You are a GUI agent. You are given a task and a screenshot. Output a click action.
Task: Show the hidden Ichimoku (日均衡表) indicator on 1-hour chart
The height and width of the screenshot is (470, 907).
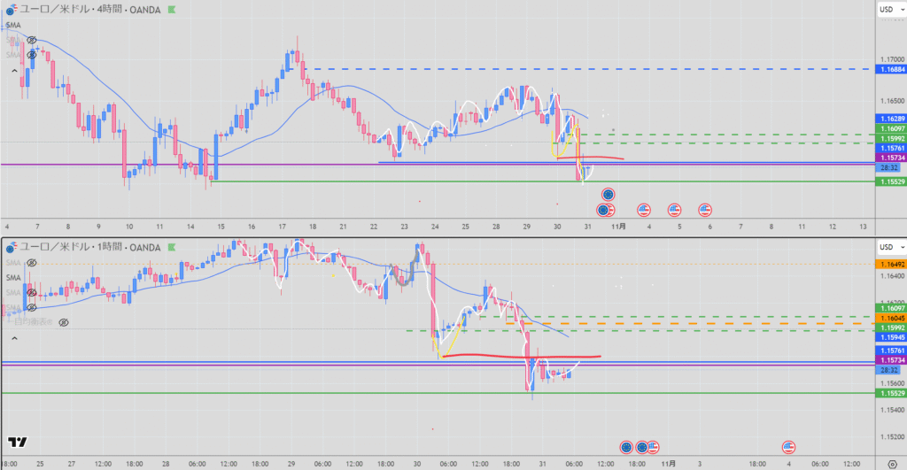click(63, 323)
